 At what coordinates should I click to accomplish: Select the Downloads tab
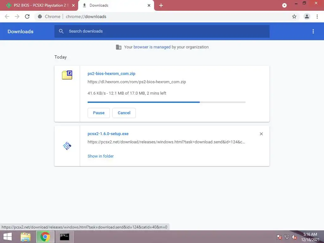116,5
